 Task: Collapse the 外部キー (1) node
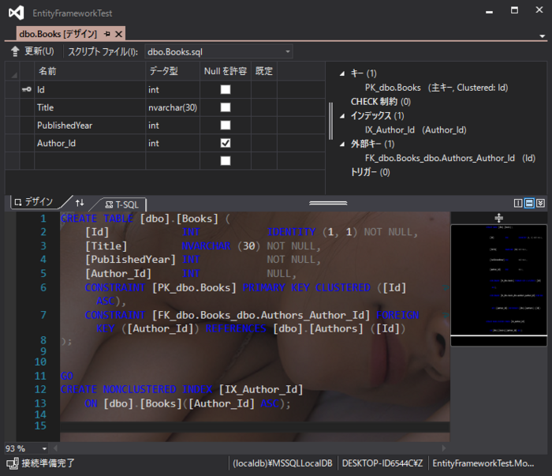click(342, 144)
